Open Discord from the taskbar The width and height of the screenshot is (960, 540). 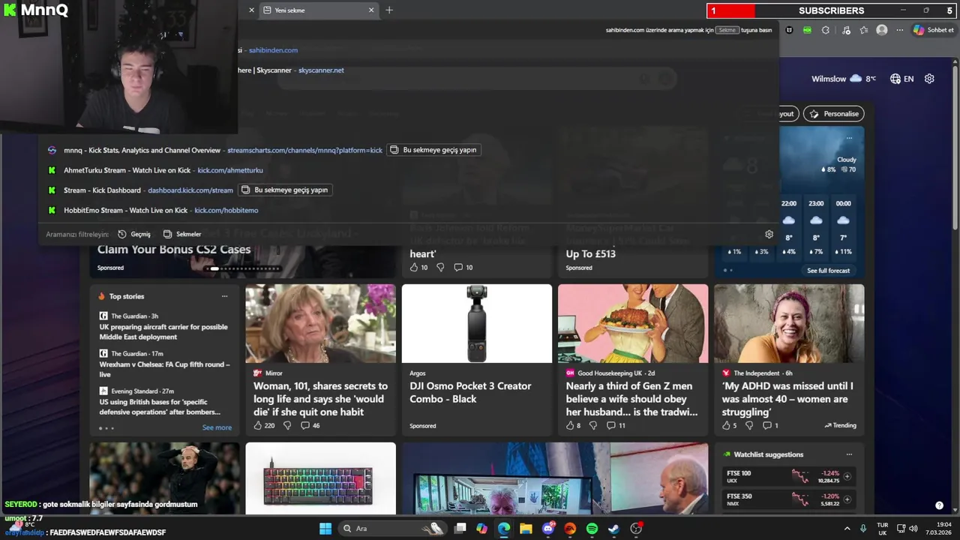(548, 529)
